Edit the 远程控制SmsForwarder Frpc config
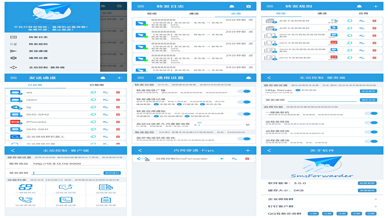 [x=235, y=159]
